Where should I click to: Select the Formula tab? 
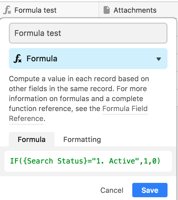[32, 140]
